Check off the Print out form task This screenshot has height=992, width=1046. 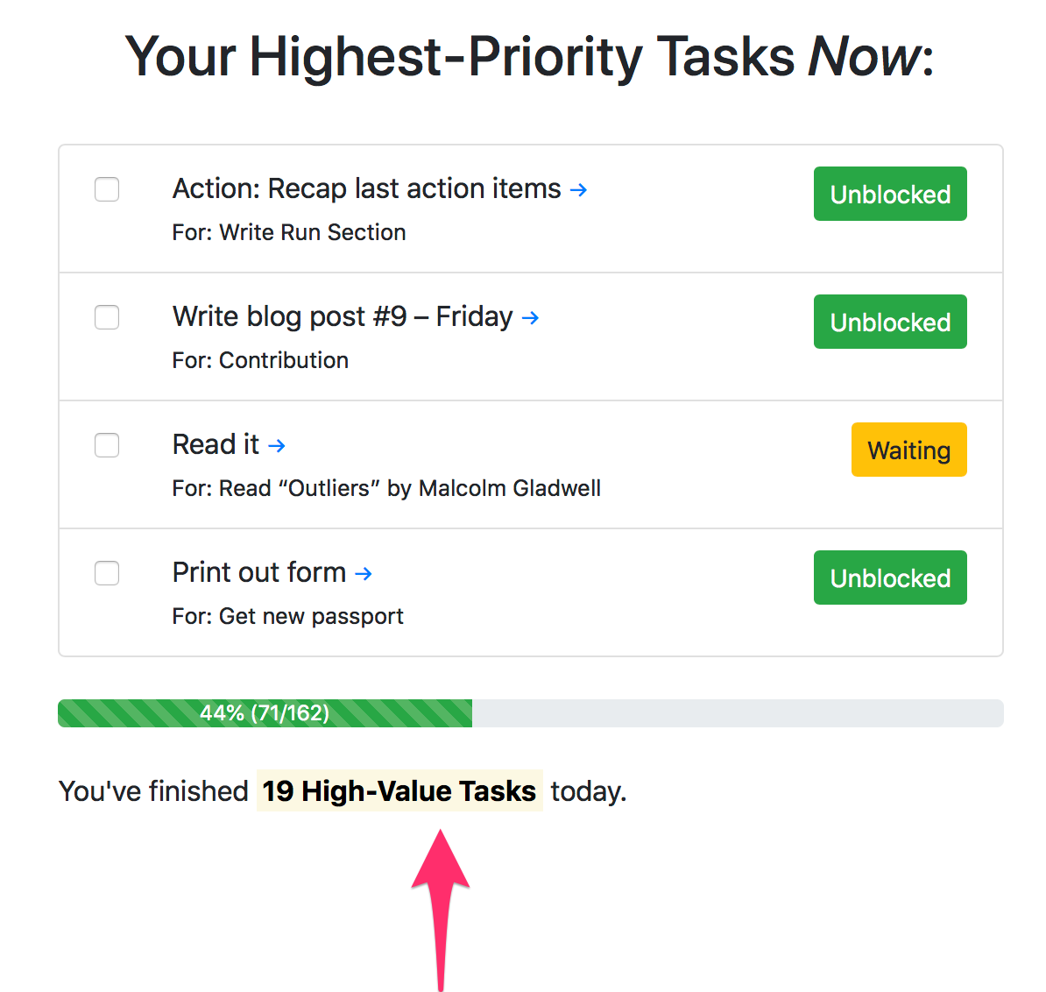coord(107,574)
